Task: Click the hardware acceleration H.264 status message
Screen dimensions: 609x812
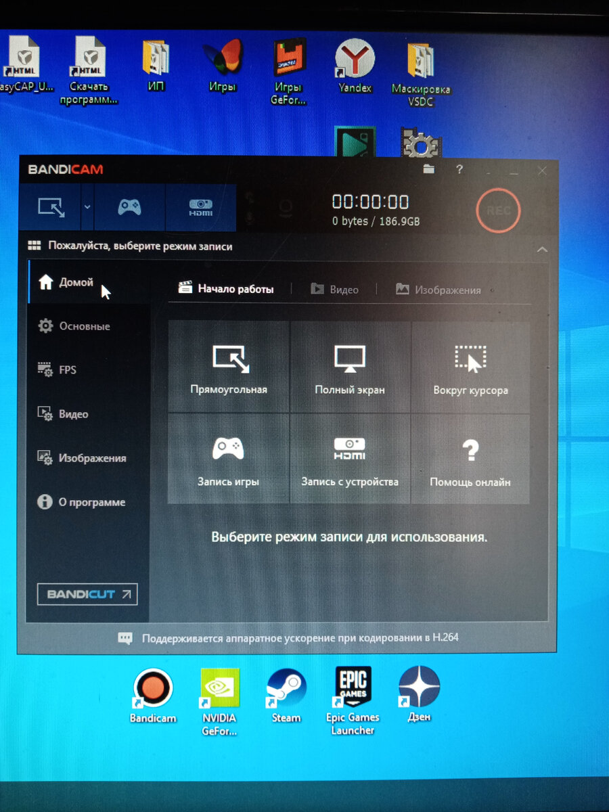Action: click(300, 637)
